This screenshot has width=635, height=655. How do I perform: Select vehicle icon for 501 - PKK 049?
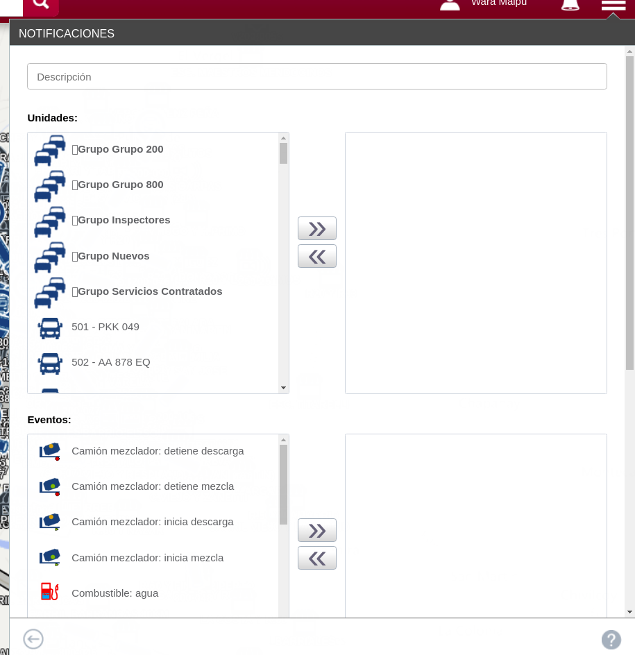(x=50, y=327)
